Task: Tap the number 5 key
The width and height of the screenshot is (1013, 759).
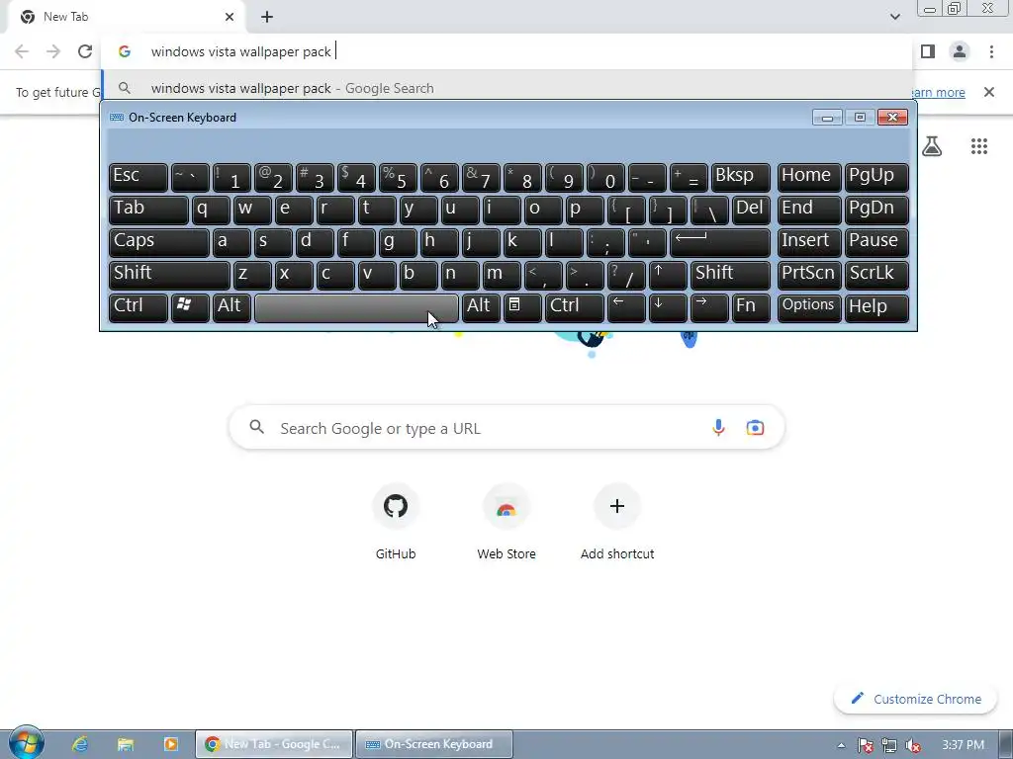Action: pos(398,177)
